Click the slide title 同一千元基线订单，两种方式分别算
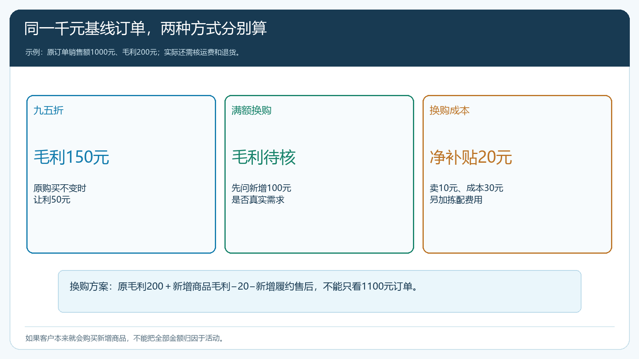This screenshot has width=639, height=359. pyautogui.click(x=145, y=29)
